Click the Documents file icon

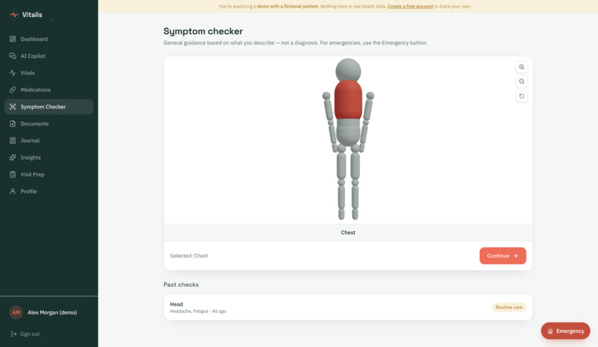coord(13,124)
